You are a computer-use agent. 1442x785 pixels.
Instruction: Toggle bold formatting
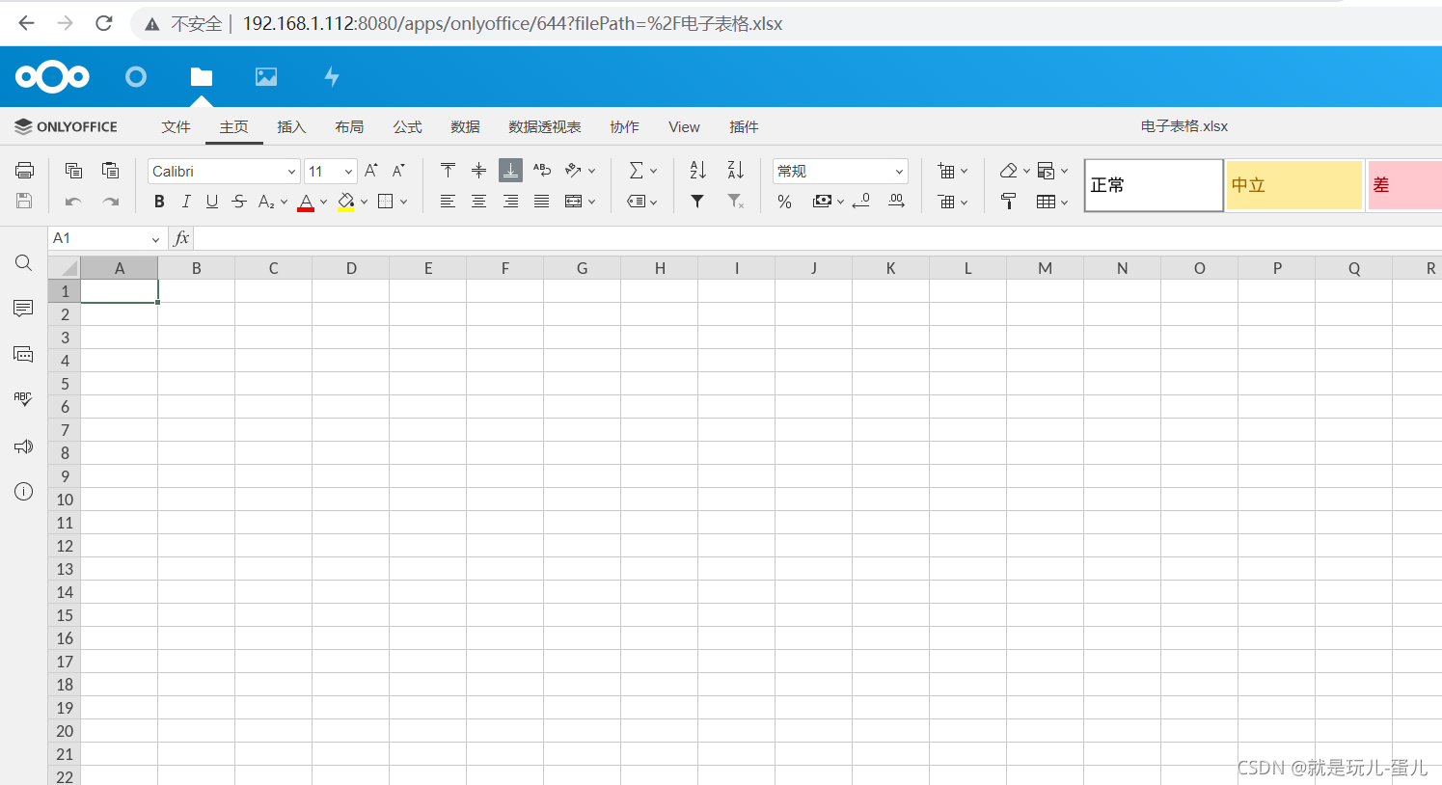tap(159, 202)
